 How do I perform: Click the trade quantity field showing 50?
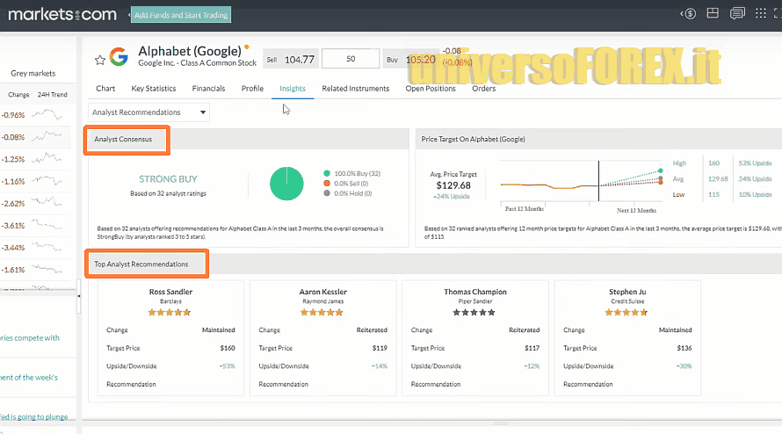[x=351, y=59]
